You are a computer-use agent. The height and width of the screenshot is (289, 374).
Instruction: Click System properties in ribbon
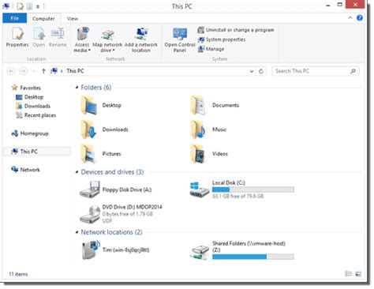222,39
